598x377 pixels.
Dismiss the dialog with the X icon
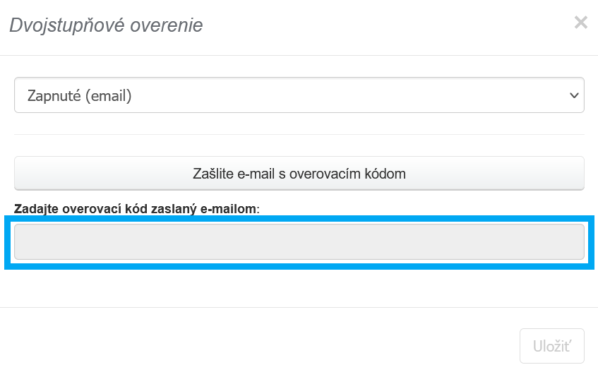pyautogui.click(x=580, y=23)
